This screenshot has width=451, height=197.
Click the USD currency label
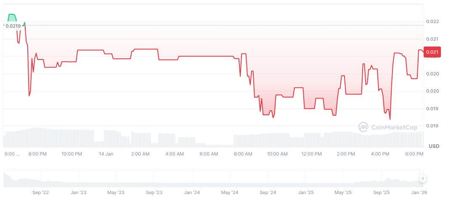click(434, 146)
